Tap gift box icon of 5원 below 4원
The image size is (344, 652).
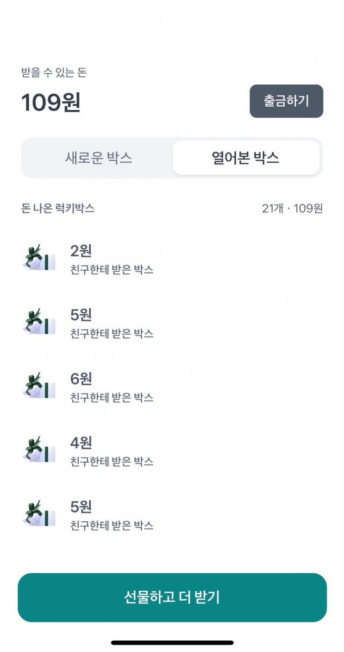[38, 513]
